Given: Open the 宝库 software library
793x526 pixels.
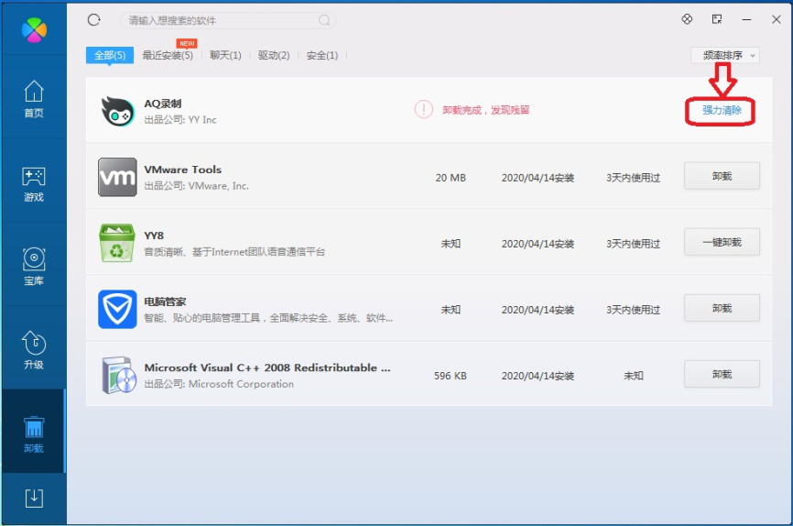Looking at the screenshot, I should click(33, 267).
